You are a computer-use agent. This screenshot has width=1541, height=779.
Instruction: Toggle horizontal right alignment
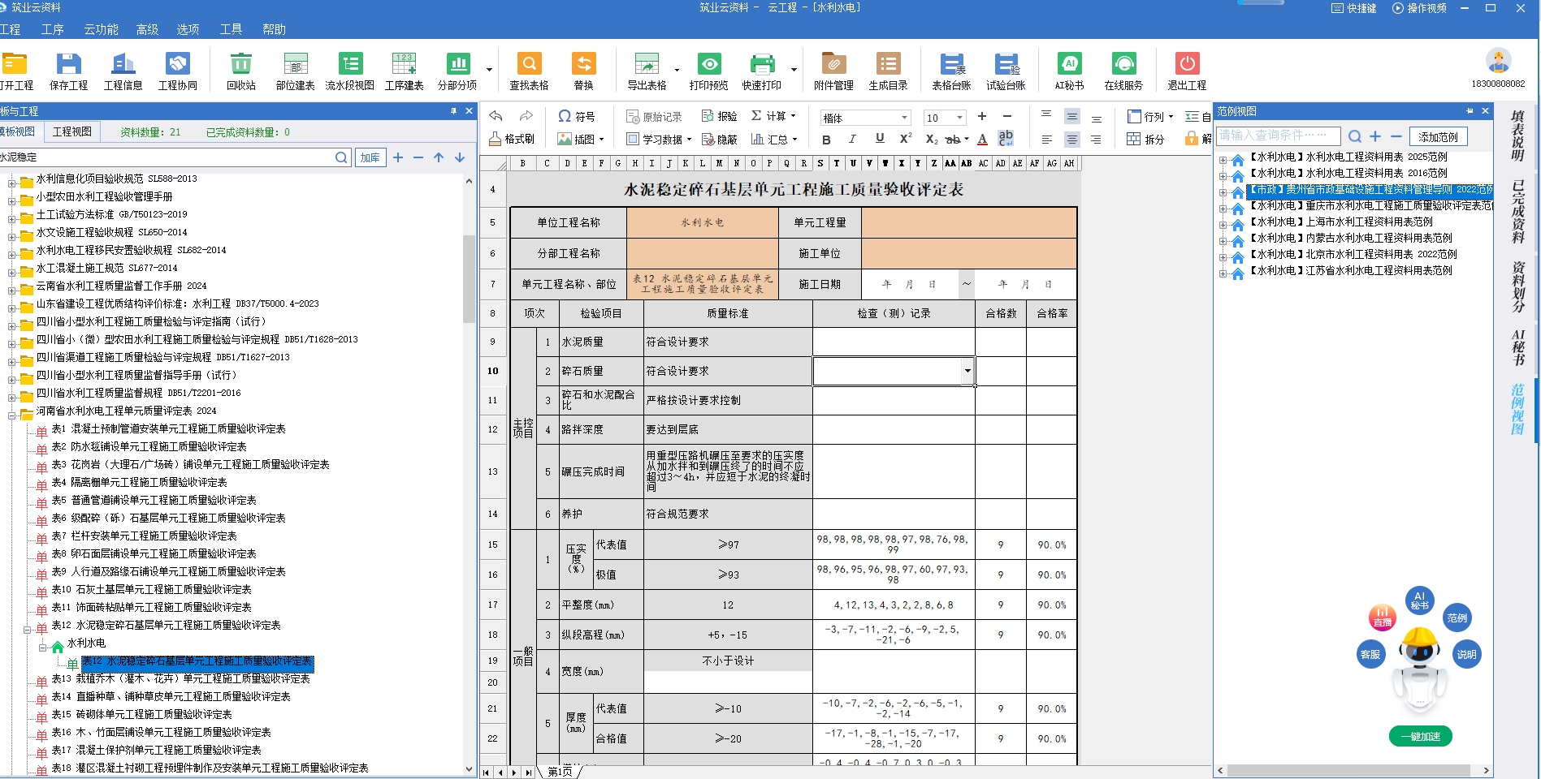click(1097, 140)
